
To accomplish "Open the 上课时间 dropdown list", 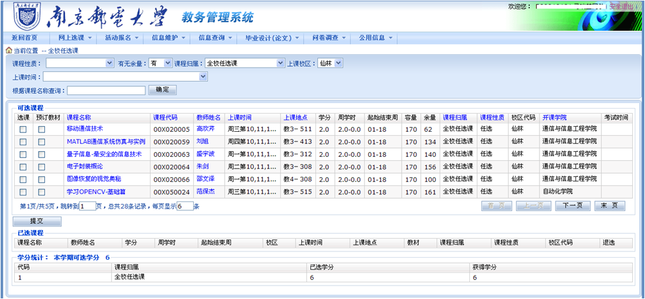I will pyautogui.click(x=126, y=77).
